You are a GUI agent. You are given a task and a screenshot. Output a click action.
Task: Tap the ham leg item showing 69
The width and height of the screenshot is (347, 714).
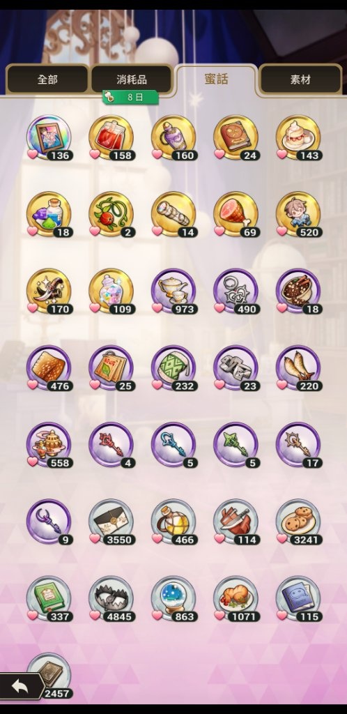click(x=236, y=214)
